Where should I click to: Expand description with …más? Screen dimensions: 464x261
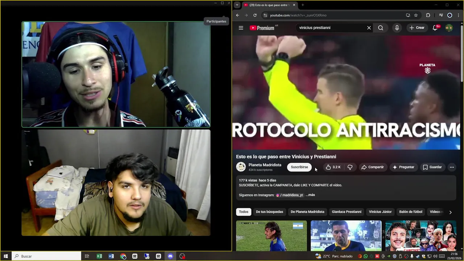click(x=310, y=195)
